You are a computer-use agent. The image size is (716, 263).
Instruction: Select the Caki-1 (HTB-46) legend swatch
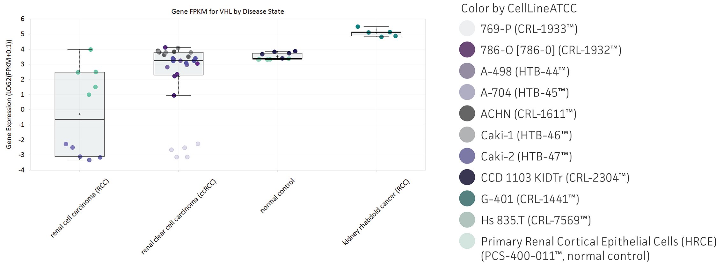[x=467, y=135]
